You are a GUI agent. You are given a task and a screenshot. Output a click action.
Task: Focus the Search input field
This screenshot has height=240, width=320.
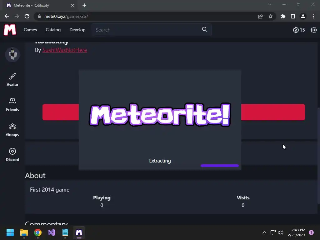[152, 30]
